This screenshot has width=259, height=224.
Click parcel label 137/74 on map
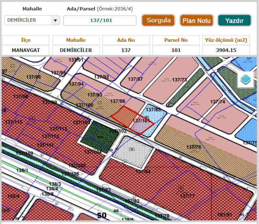tap(218, 102)
